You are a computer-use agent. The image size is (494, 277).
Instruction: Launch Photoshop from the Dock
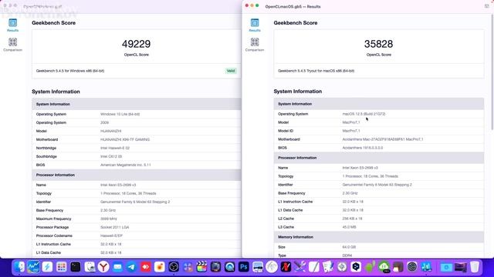244,267
